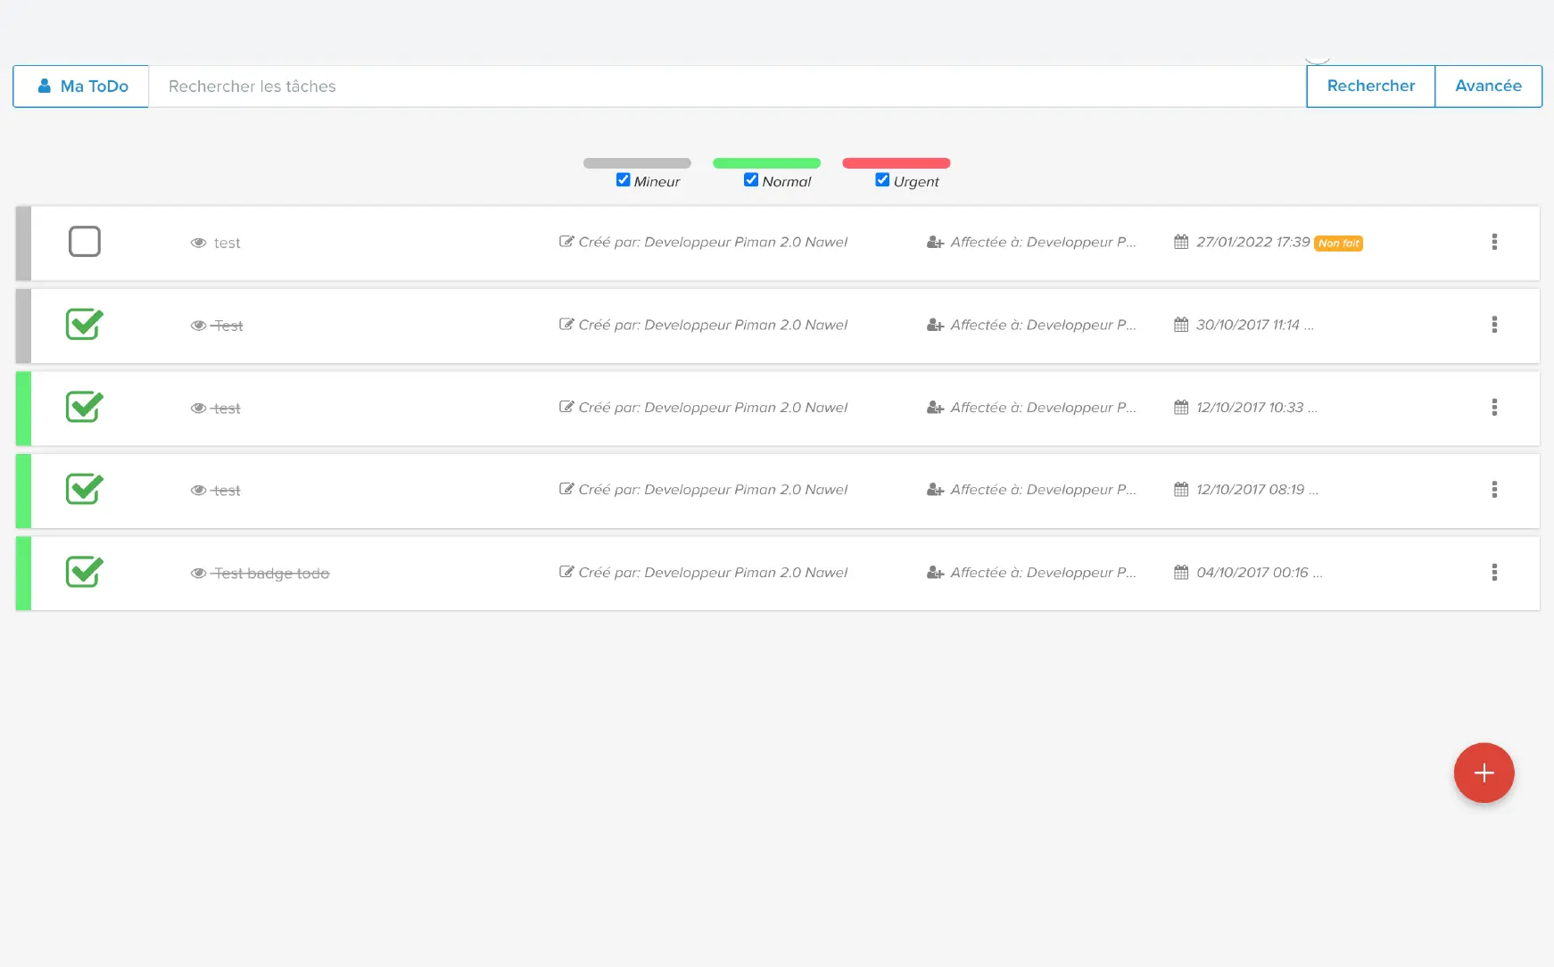Mark the 27/01/2022 test task as done

[x=85, y=242]
